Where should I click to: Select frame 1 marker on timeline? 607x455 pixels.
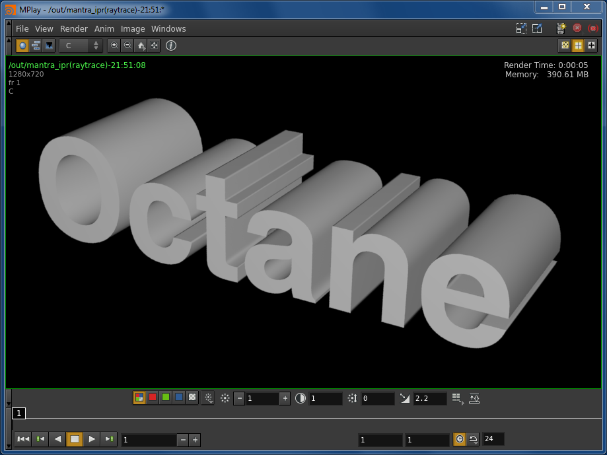pyautogui.click(x=18, y=413)
